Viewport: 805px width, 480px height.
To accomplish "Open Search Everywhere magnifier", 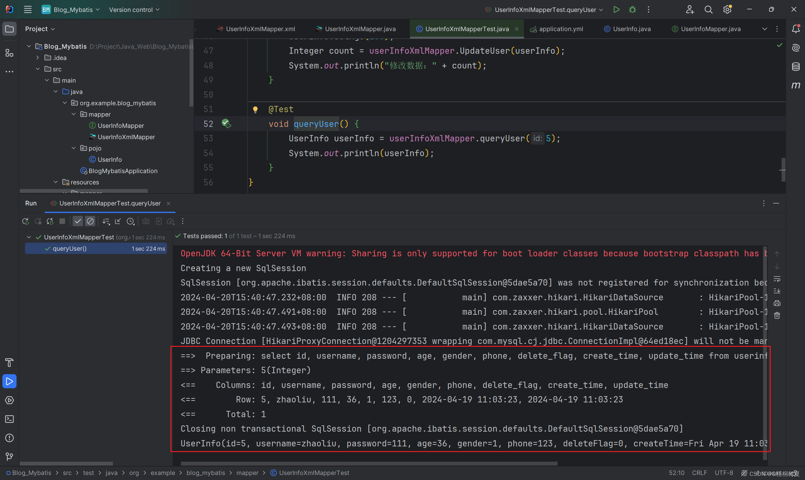I will pos(708,9).
